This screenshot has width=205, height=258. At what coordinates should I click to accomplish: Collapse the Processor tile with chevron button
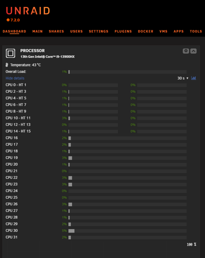click(194, 51)
